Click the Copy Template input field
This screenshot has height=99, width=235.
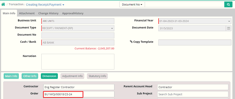tap(195, 43)
